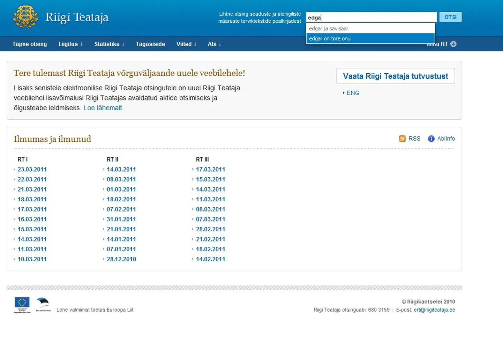Open RT III issue 17.03.2011

(211, 169)
